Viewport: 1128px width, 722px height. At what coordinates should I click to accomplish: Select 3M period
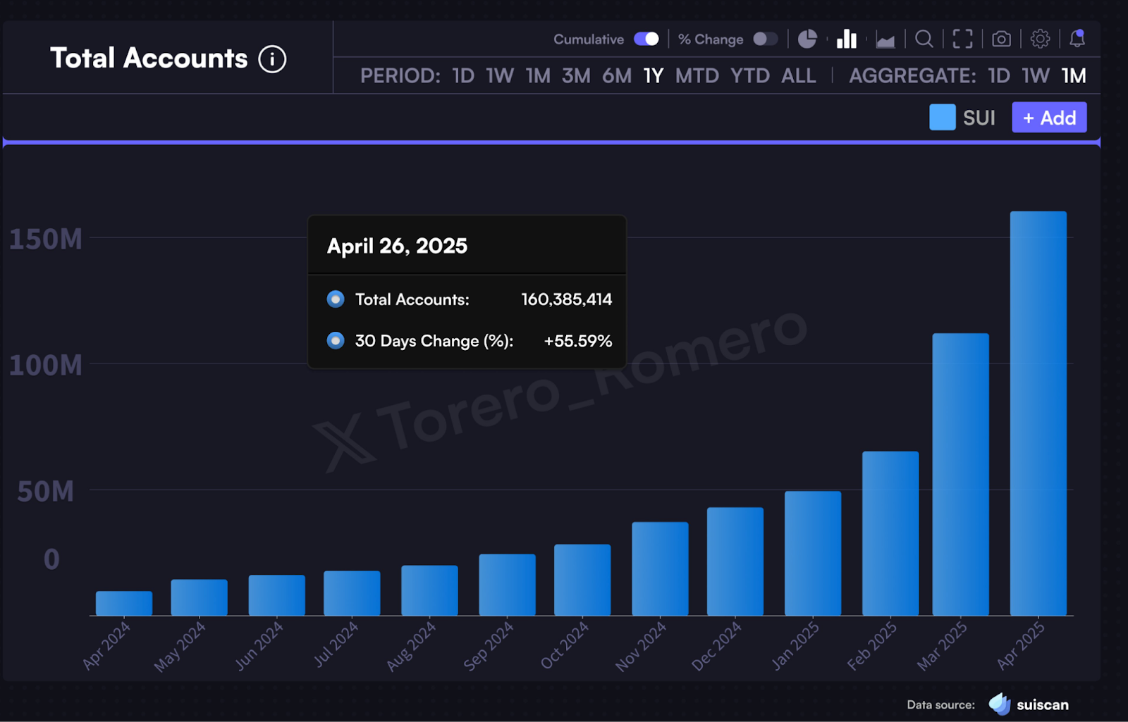click(x=576, y=76)
